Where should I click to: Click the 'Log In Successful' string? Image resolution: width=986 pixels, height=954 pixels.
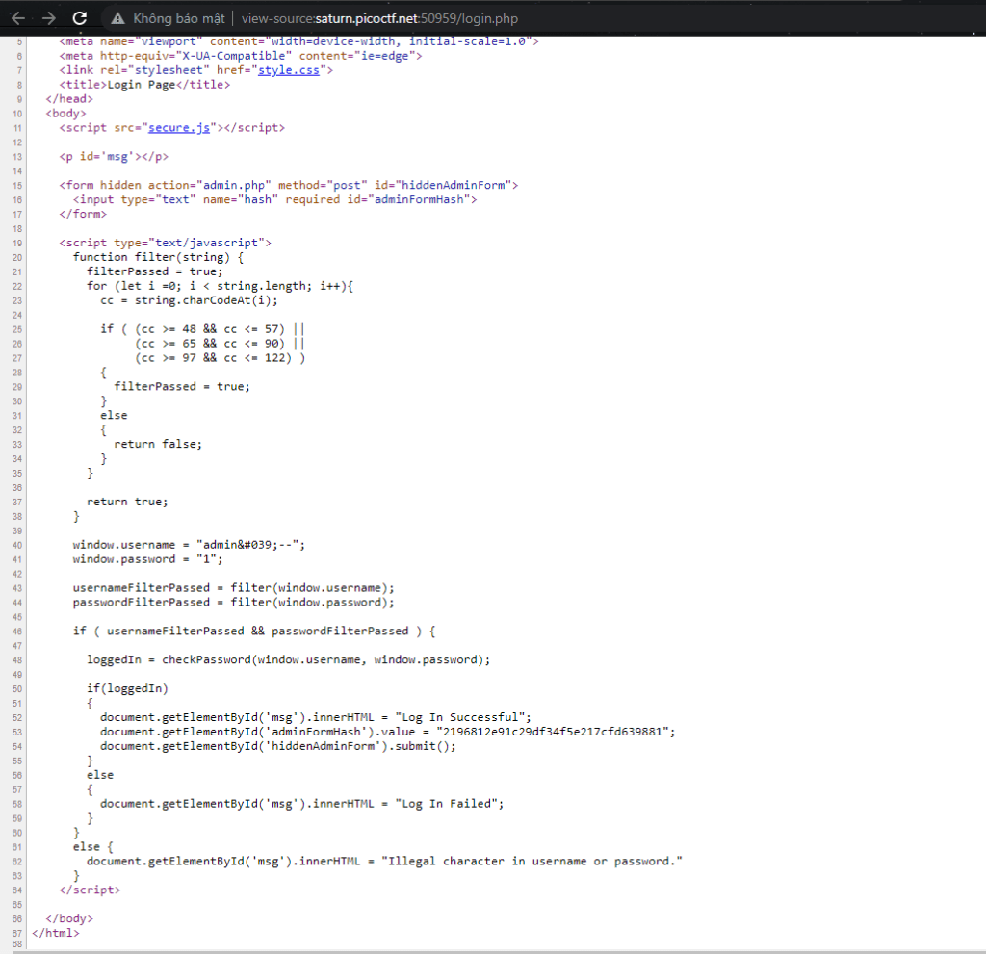(x=465, y=717)
